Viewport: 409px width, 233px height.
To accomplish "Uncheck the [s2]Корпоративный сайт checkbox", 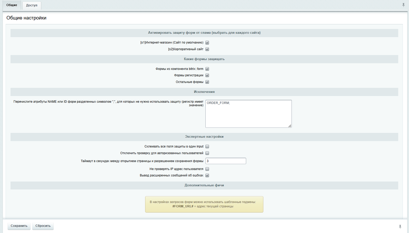I will coord(207,49).
